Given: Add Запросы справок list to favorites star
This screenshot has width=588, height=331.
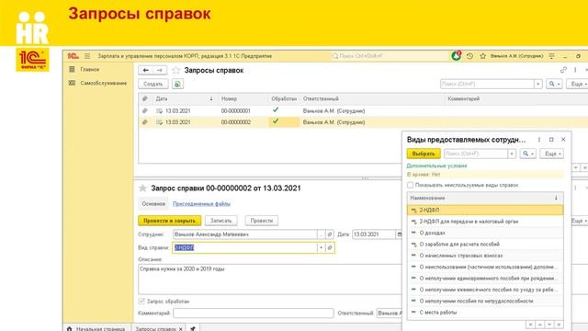Looking at the screenshot, I should point(176,70).
